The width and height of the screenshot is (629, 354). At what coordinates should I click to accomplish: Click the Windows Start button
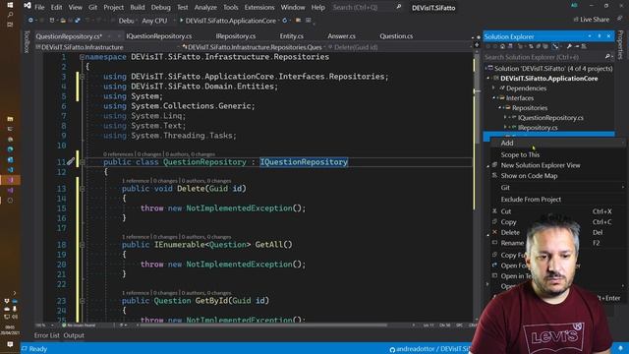[10, 5]
